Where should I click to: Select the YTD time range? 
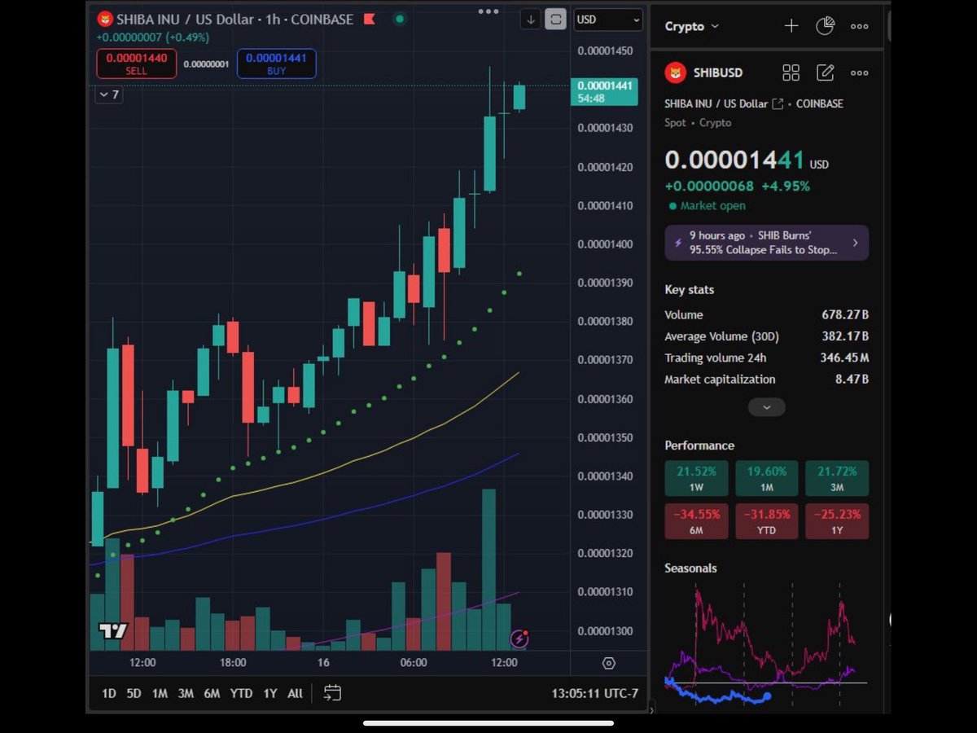coord(241,694)
